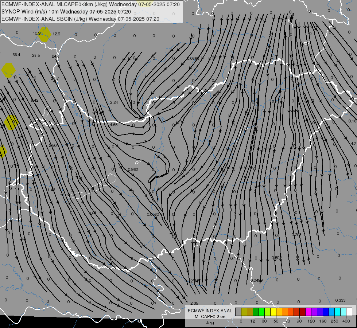Click the 0.0499 grid value

(256, 280)
